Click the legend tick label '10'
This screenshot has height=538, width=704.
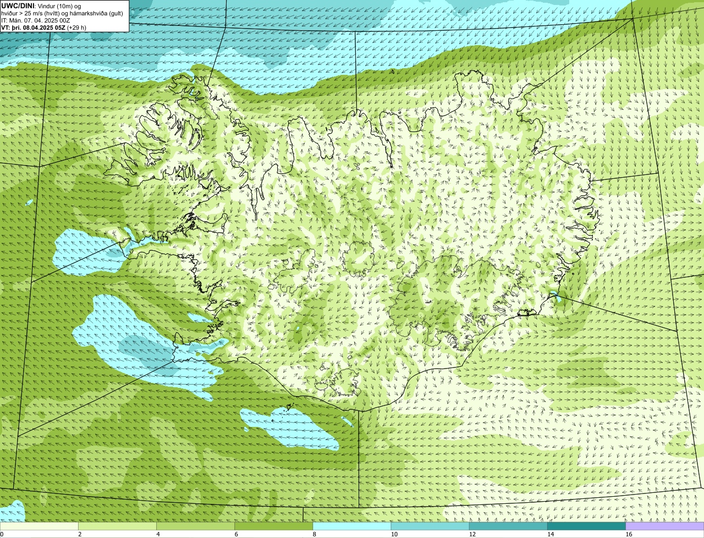[394, 534]
